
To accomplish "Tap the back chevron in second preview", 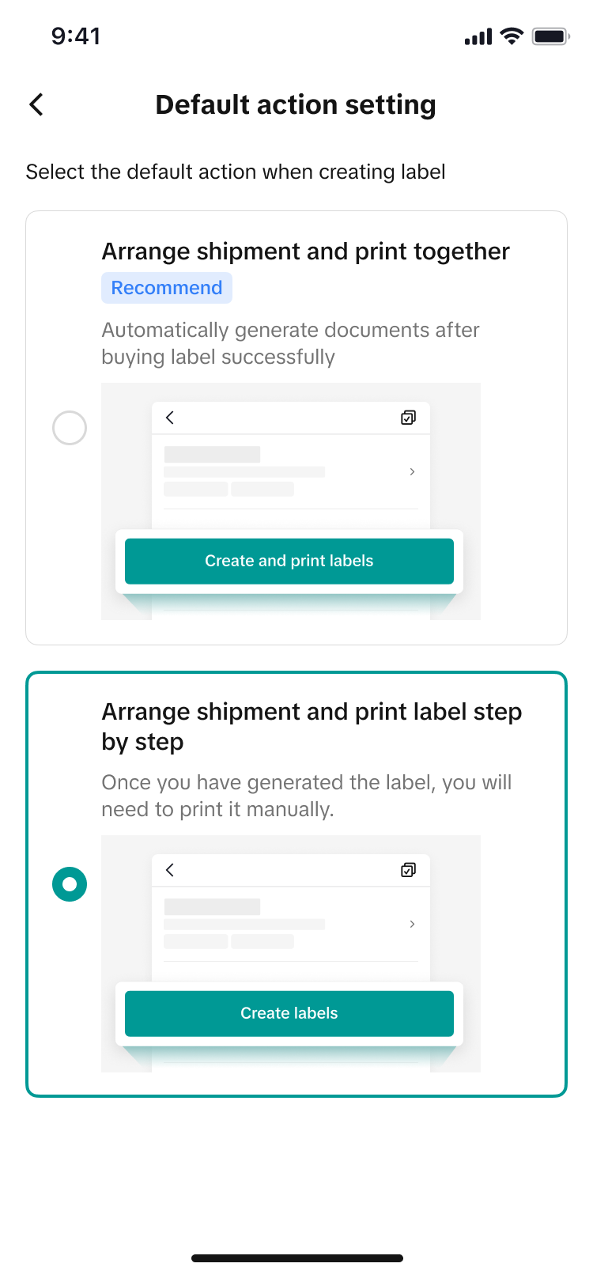I will [170, 870].
